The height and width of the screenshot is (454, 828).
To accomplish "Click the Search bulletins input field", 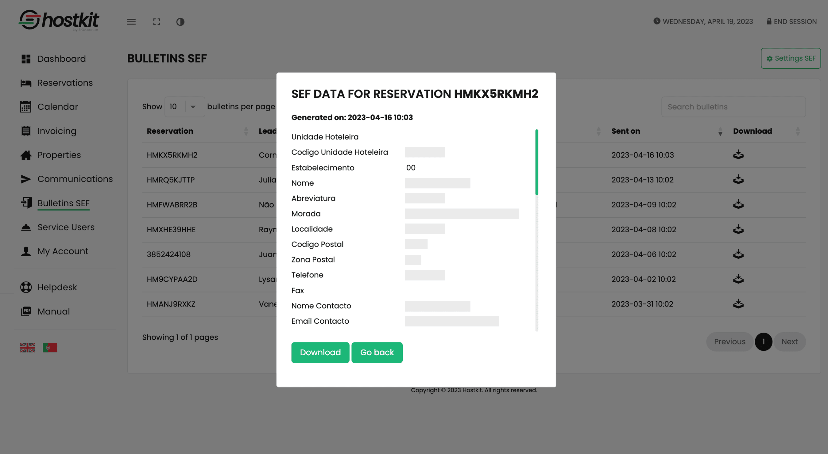I will pyautogui.click(x=733, y=106).
